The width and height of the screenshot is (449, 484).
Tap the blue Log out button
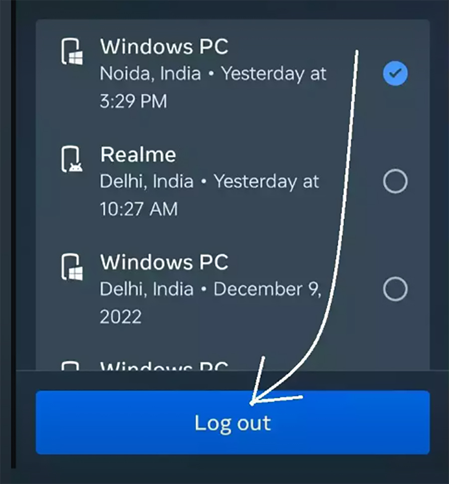232,422
